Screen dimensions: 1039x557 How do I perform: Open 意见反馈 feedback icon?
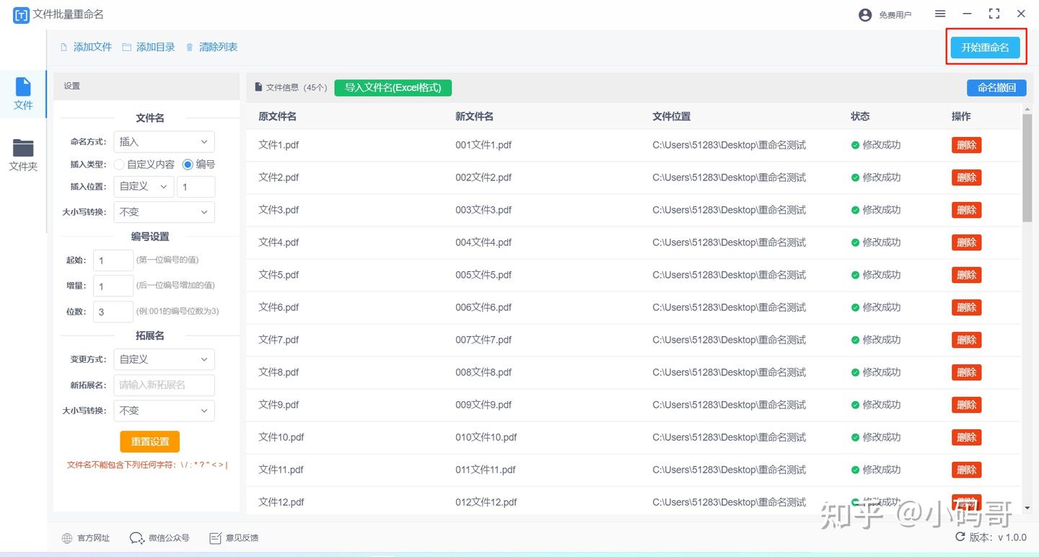215,538
